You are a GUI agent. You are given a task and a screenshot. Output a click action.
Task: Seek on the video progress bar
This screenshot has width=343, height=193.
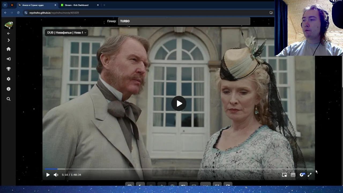click(x=178, y=169)
